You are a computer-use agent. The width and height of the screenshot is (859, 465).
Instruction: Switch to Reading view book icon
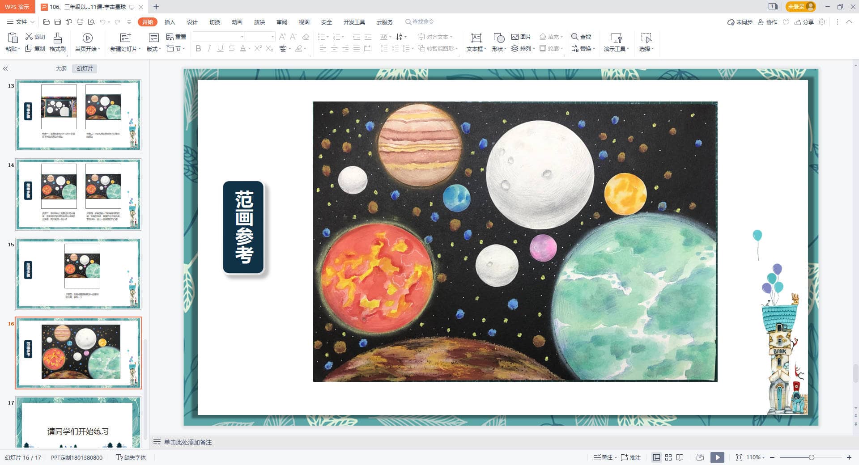(680, 457)
